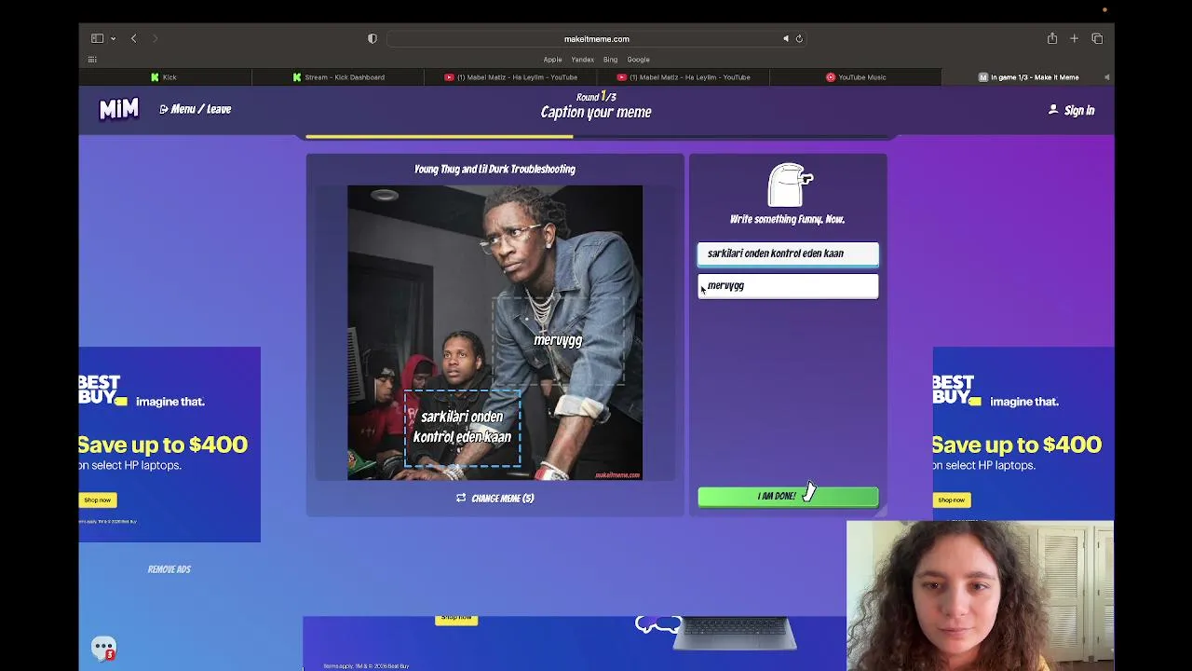Viewport: 1192px width, 671px height.
Task: Submit the meme with I AM DONE!
Action: (x=788, y=497)
